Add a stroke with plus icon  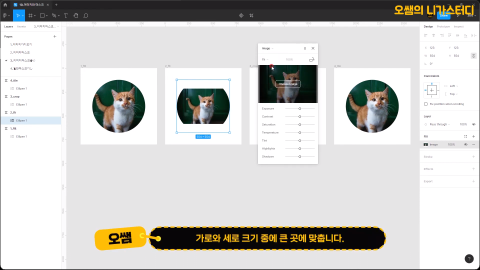point(473,156)
